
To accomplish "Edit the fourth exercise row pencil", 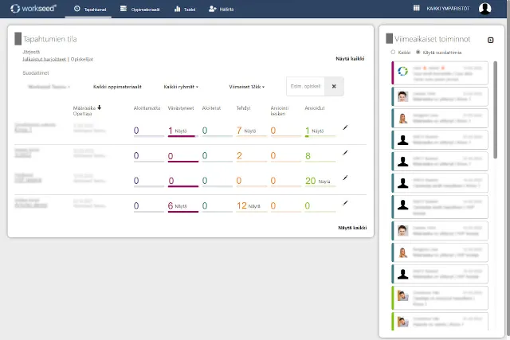I will 345,203.
